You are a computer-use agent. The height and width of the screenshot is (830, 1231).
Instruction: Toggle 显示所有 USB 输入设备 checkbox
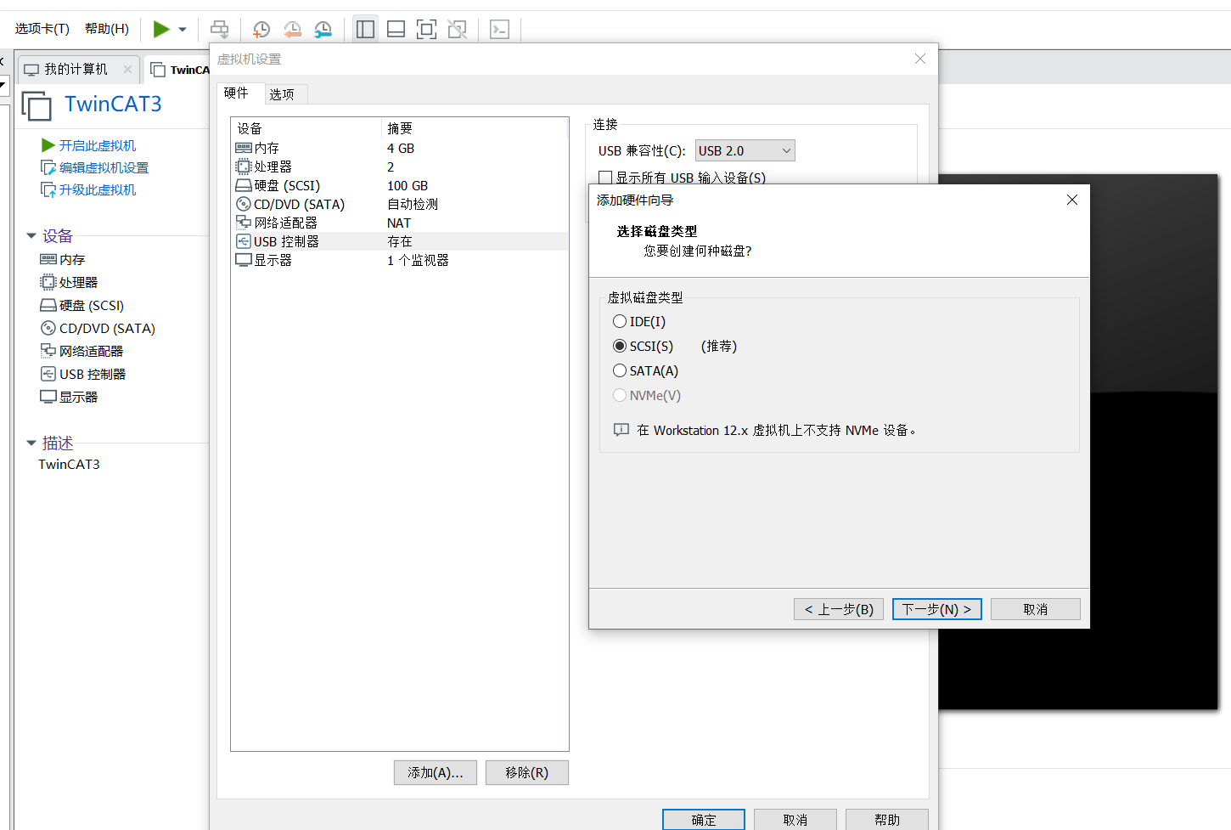click(x=605, y=178)
